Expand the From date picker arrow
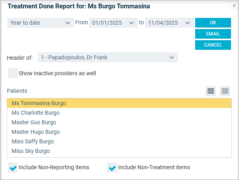Screen dimensions: 239x180 pos(131,23)
